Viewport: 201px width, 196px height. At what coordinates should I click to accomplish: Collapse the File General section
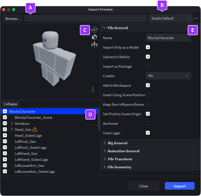pos(105,28)
